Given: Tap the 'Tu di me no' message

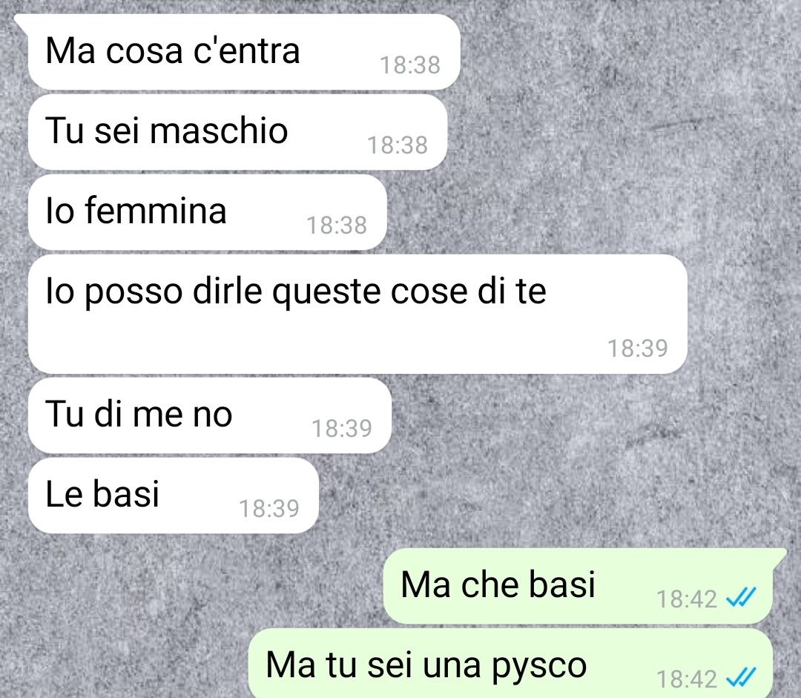Looking at the screenshot, I should [x=209, y=415].
